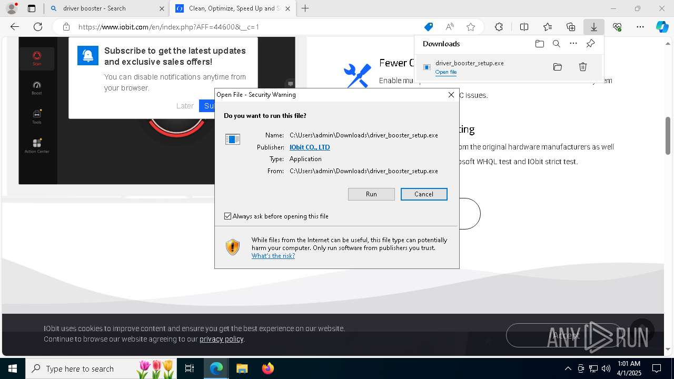Open the notification center icon
This screenshot has height=379, width=674.
pos(657,368)
